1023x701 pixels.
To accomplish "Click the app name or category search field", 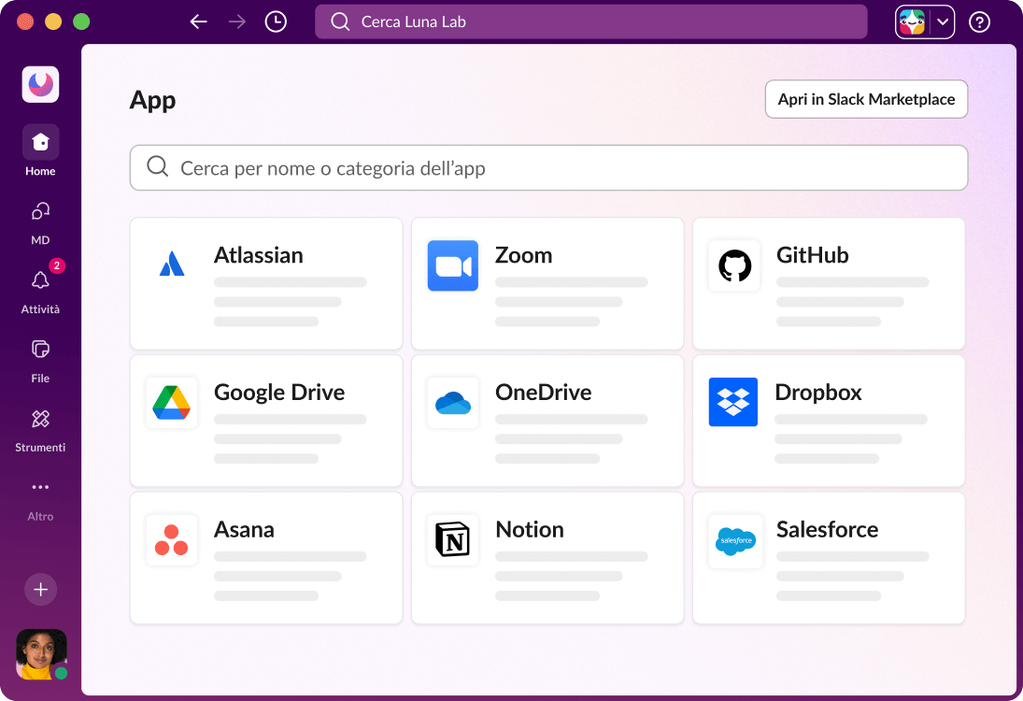I will [x=548, y=168].
